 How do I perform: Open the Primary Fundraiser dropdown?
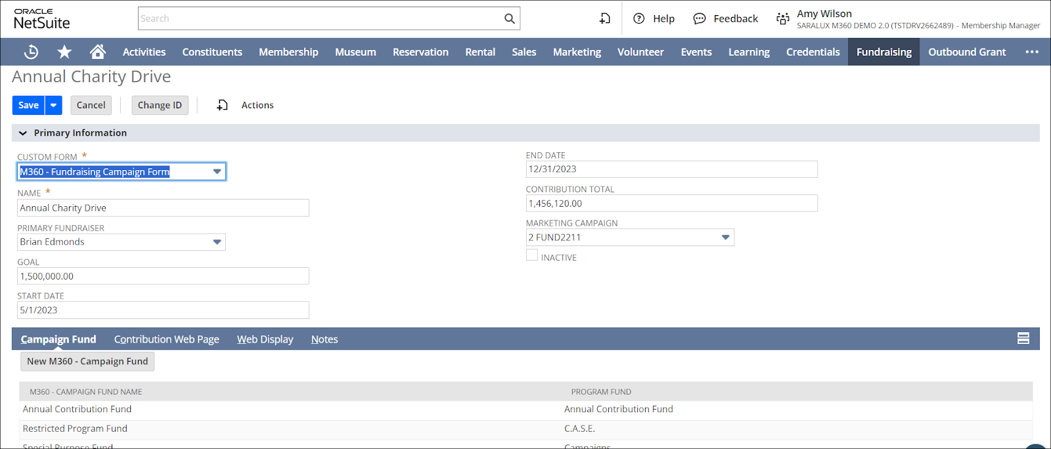tap(217, 242)
